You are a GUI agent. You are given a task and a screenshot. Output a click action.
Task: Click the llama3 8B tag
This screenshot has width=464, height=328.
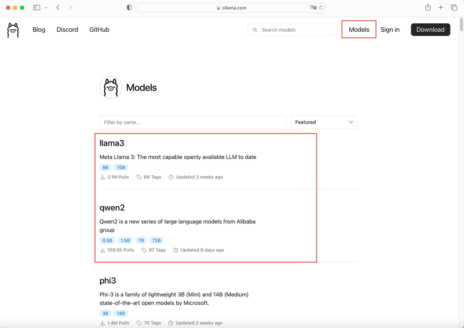(105, 167)
